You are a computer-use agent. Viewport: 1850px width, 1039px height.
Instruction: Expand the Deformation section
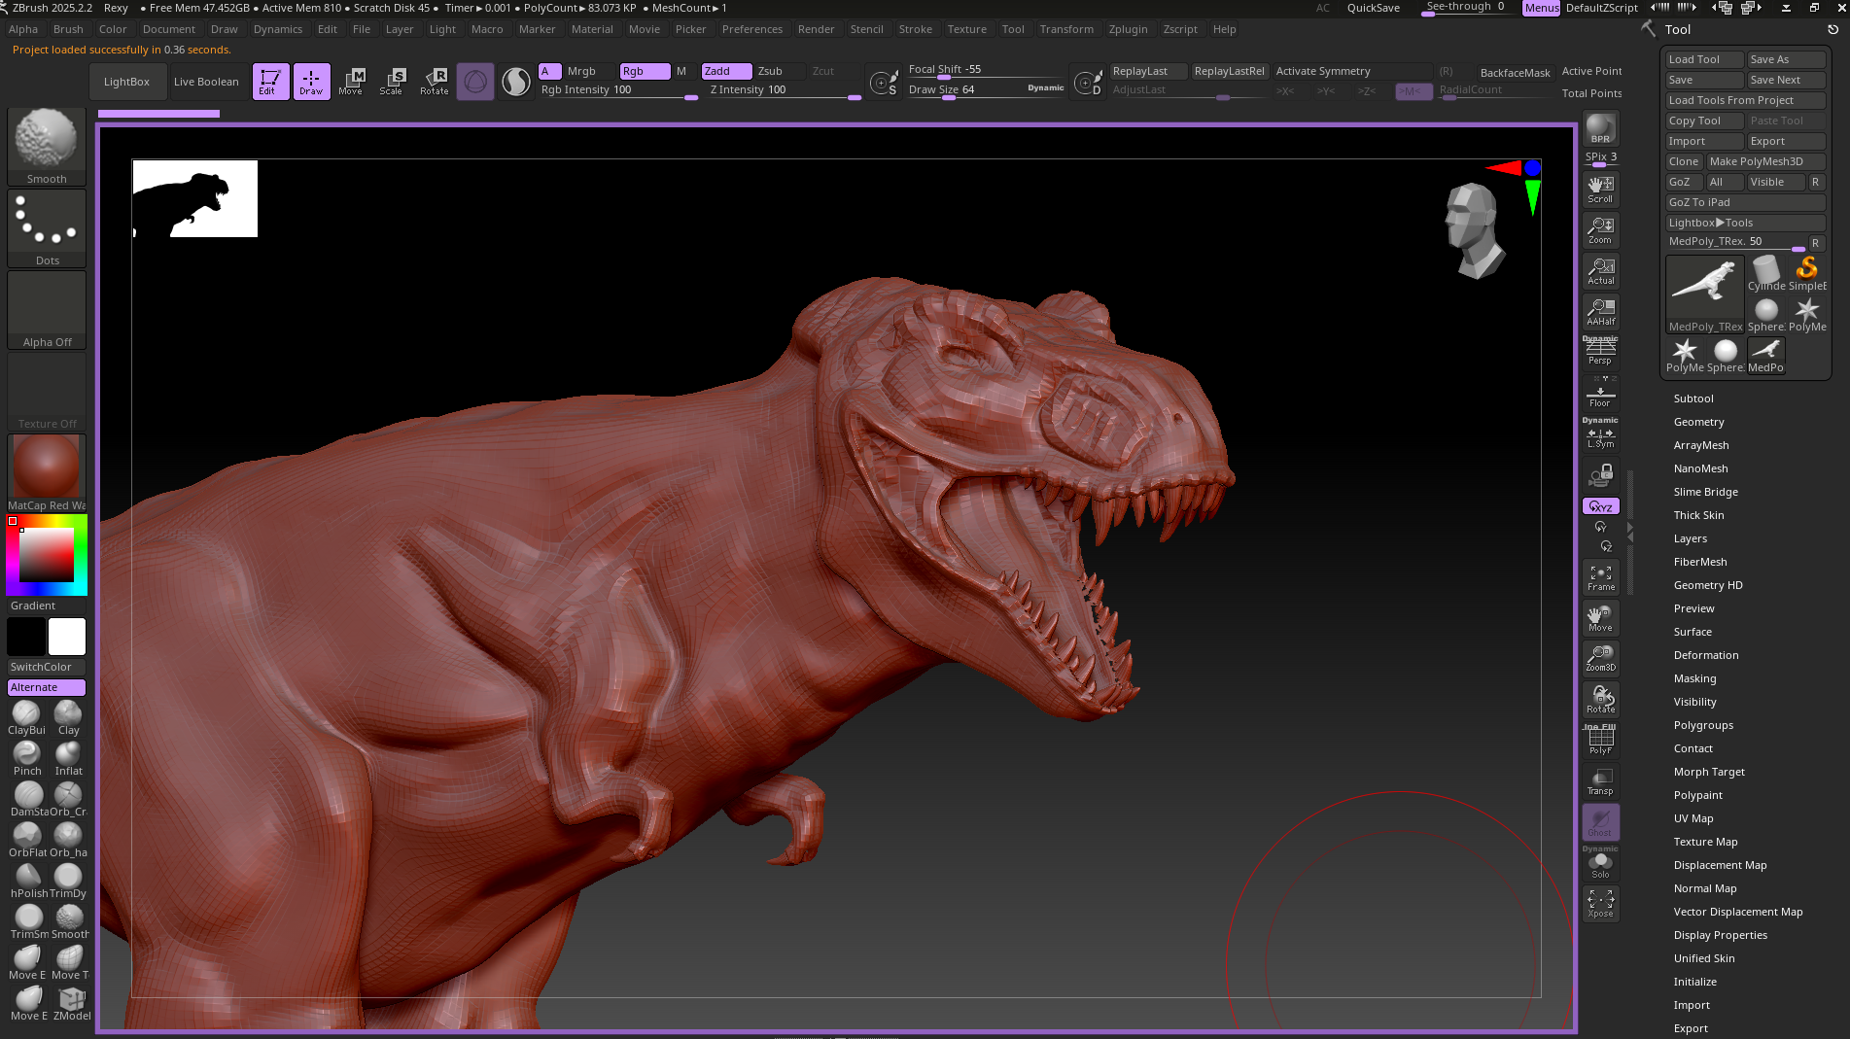(1706, 655)
